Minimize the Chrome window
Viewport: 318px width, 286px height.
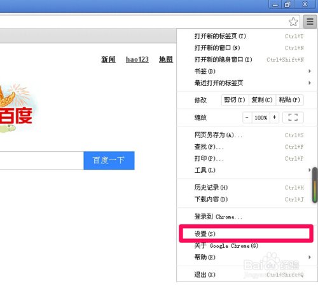[x=275, y=4]
